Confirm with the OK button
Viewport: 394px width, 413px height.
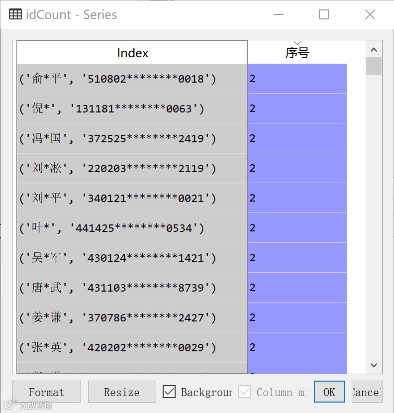[329, 392]
